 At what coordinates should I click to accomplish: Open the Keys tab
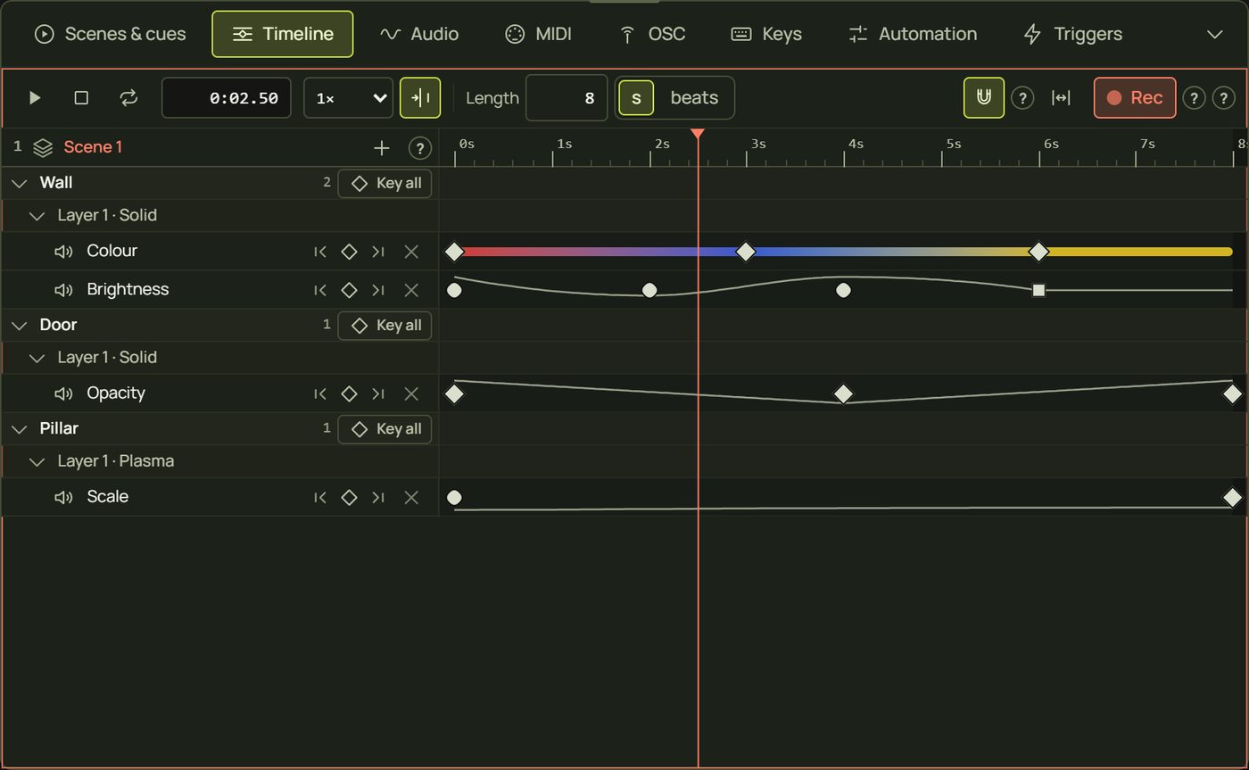tap(766, 34)
